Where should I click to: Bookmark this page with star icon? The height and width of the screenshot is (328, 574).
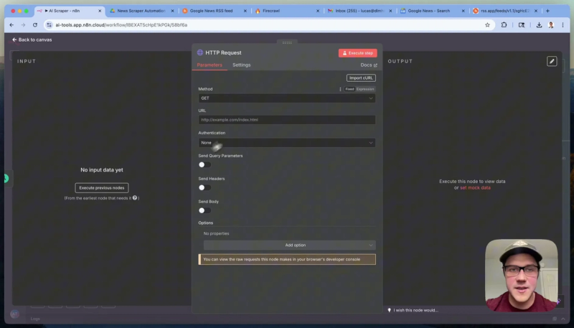[x=487, y=25]
